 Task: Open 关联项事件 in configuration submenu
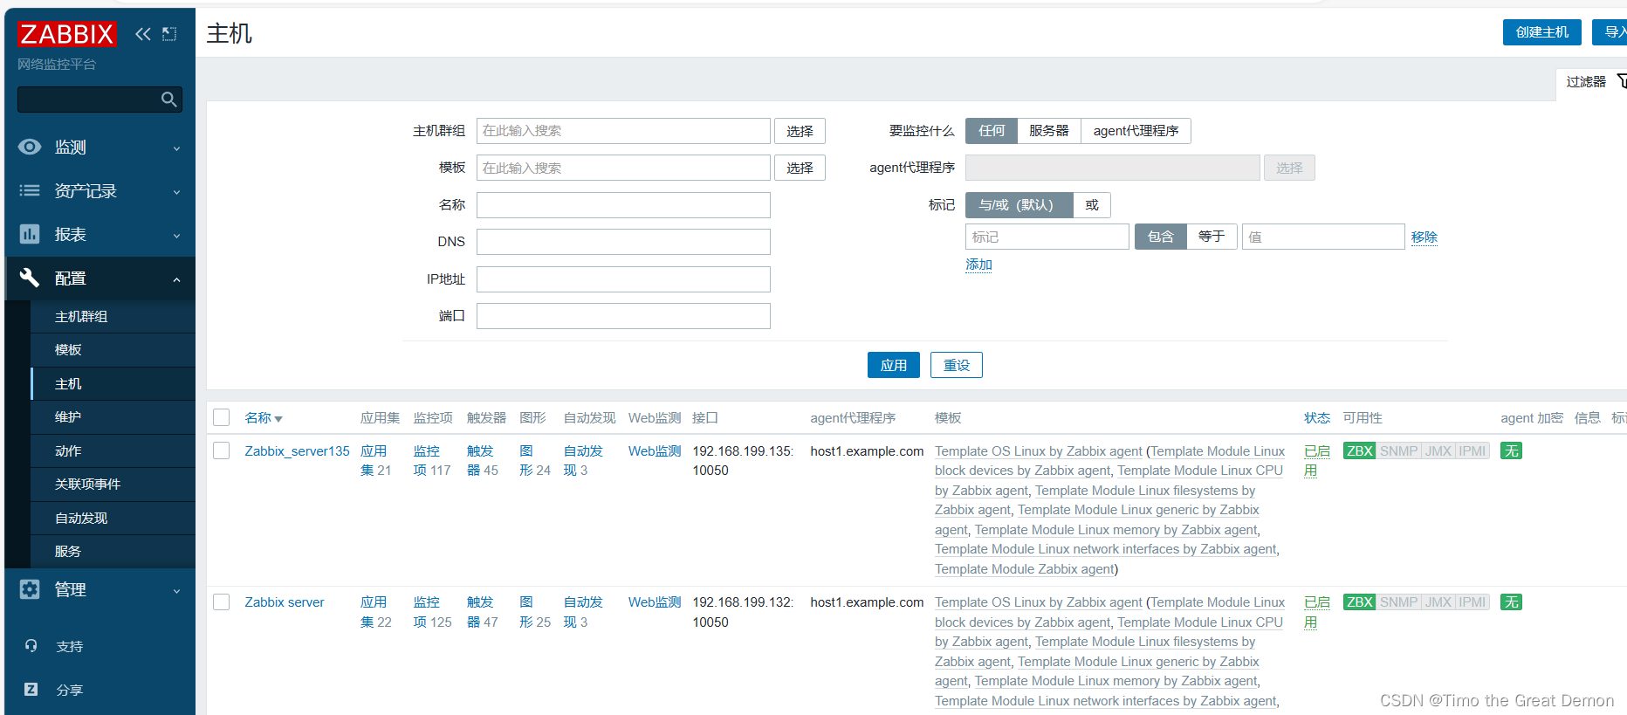pyautogui.click(x=113, y=485)
